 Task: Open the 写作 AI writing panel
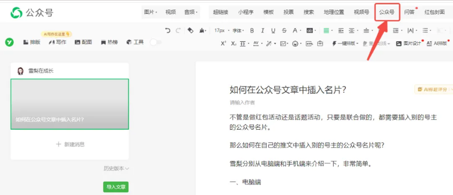tap(57, 42)
